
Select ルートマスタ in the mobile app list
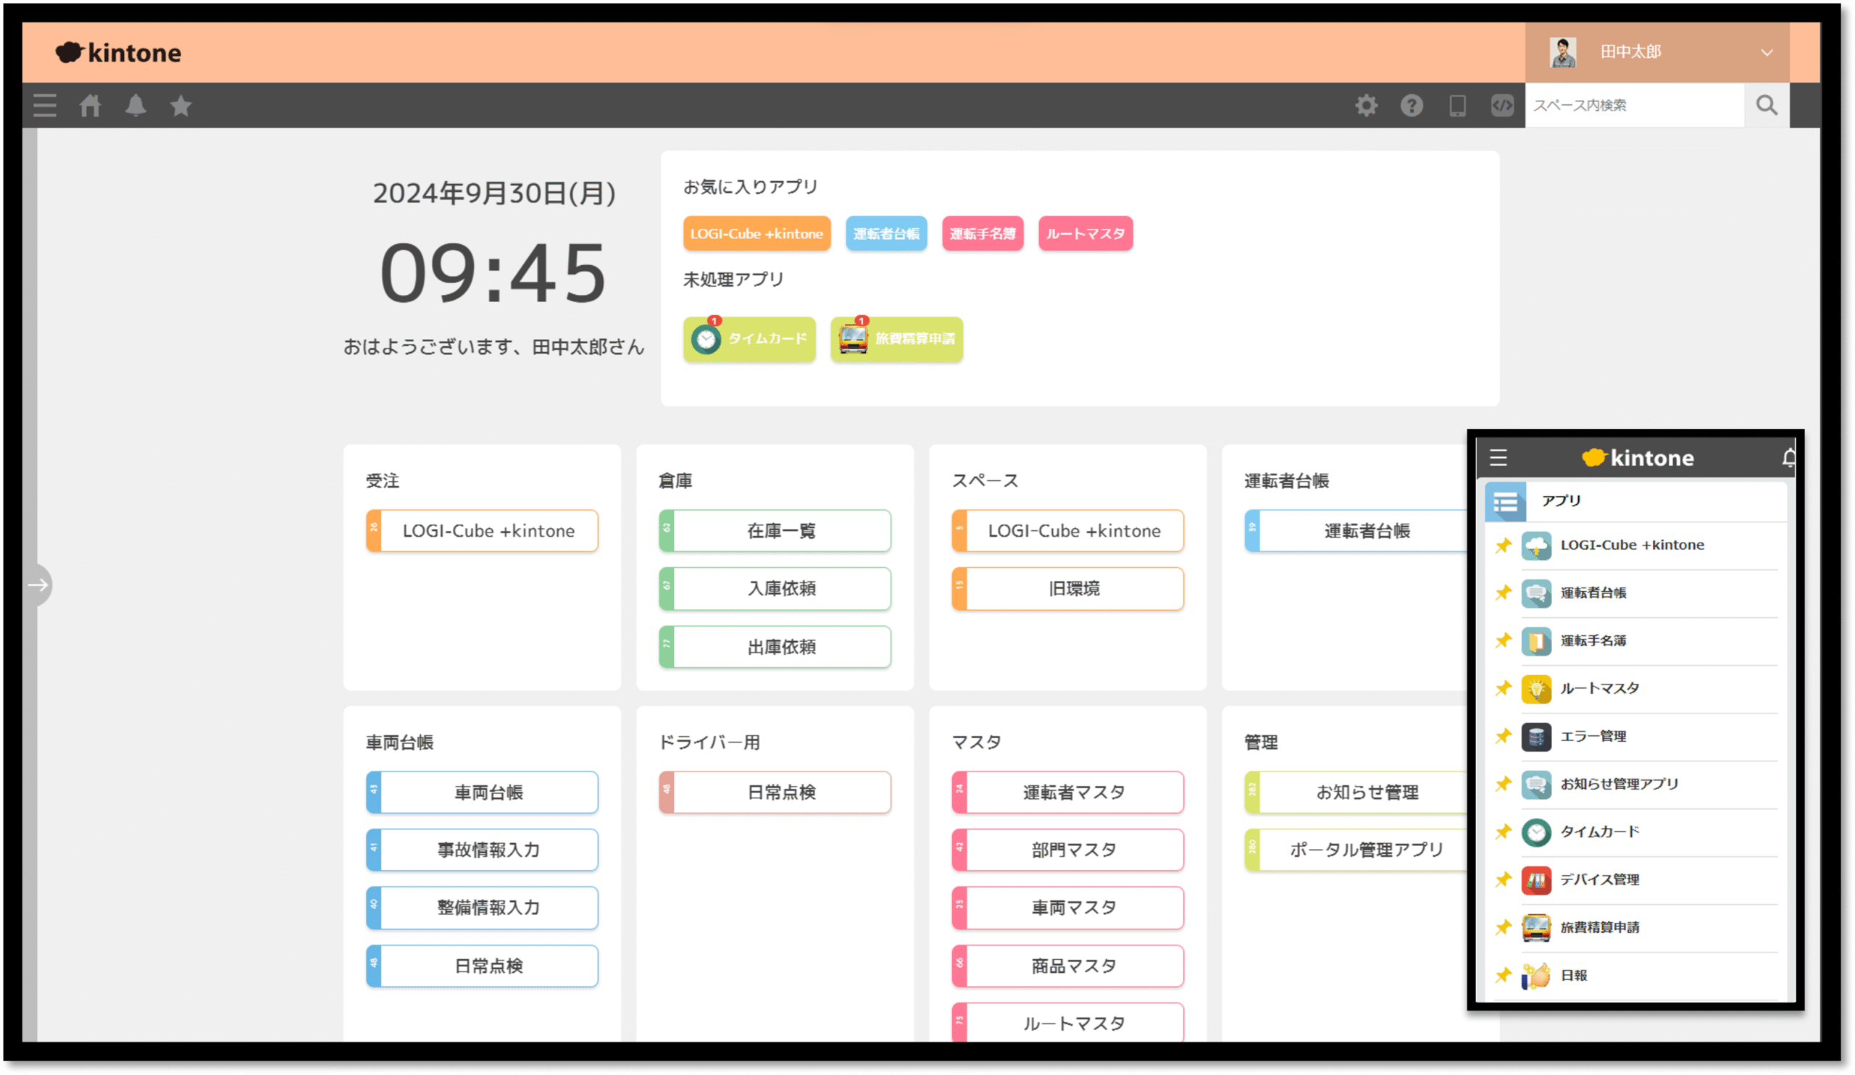[1599, 689]
